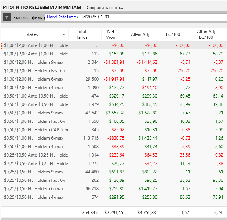Click the -$1 917,91 net won cell
The width and height of the screenshot is (227, 220).
point(114,79)
